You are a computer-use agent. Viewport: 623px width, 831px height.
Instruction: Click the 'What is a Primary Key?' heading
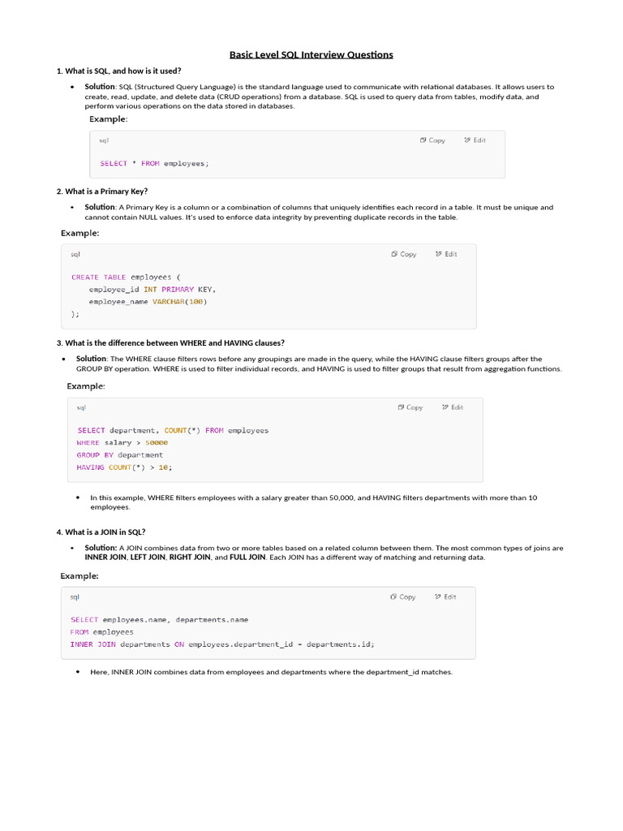(x=102, y=192)
